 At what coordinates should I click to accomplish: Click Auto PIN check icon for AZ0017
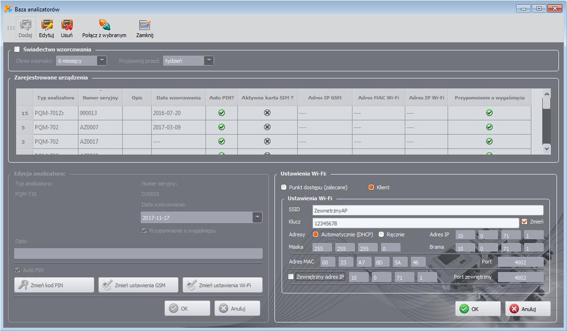click(x=221, y=141)
